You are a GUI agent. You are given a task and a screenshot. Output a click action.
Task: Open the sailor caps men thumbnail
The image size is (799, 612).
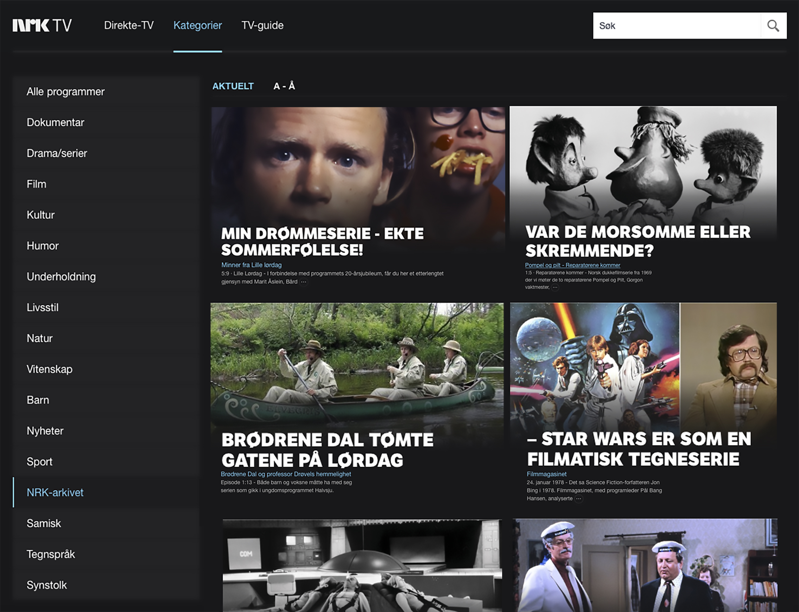[645, 565]
